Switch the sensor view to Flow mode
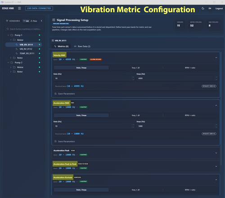 (34, 21)
